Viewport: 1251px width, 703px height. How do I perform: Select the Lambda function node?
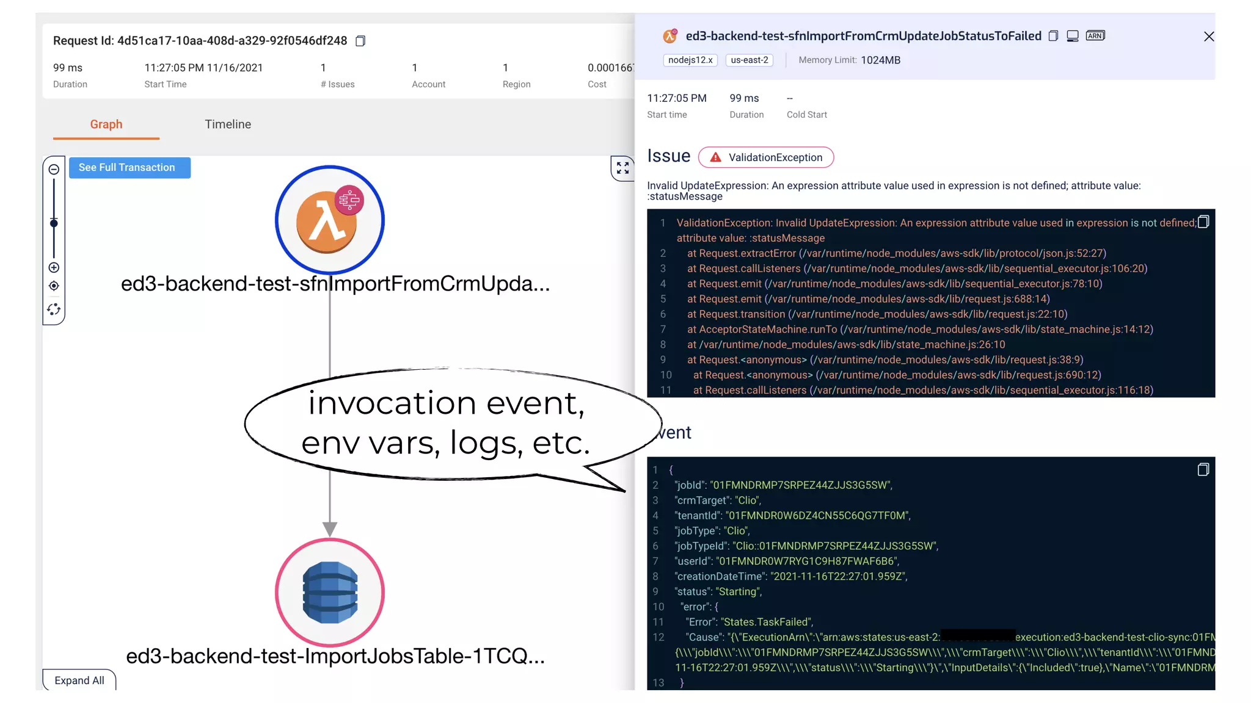pyautogui.click(x=329, y=220)
